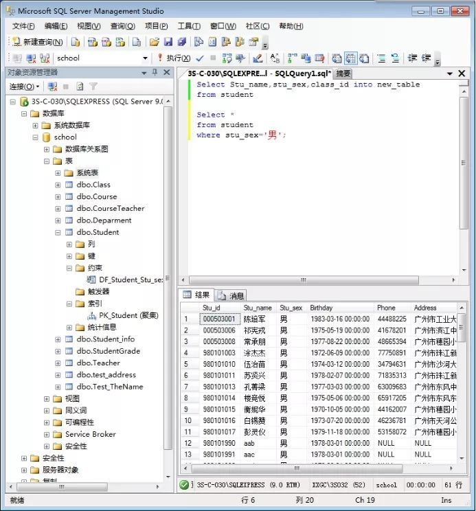The width and height of the screenshot is (476, 511).
Task: Click the uncomment selected lines icon
Action: coord(395,58)
